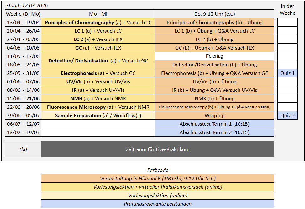
Task: Select the Abschlusstest Termin 2 (10:15) cell
Action: point(214,133)
